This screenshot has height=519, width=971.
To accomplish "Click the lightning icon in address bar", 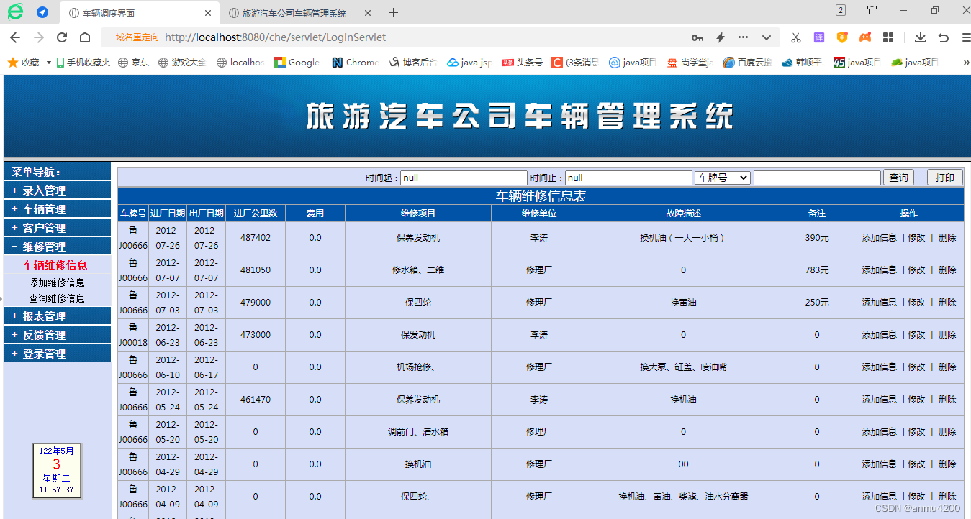I will click(721, 37).
